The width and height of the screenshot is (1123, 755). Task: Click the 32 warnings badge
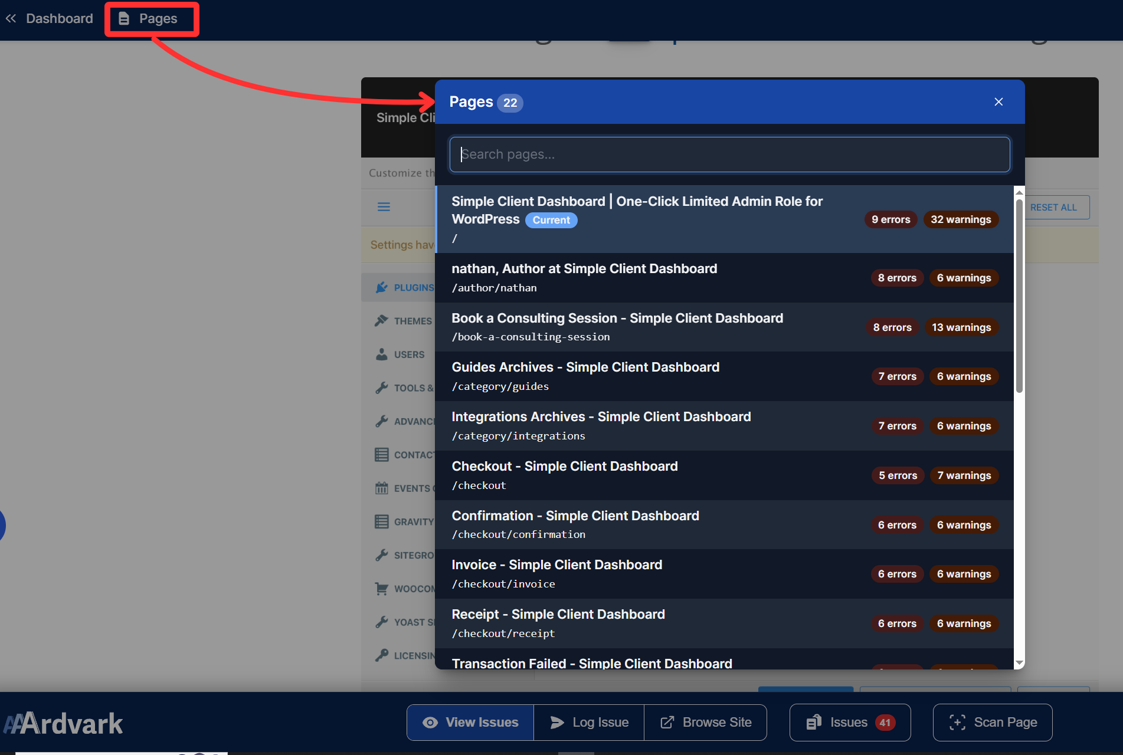click(x=961, y=219)
